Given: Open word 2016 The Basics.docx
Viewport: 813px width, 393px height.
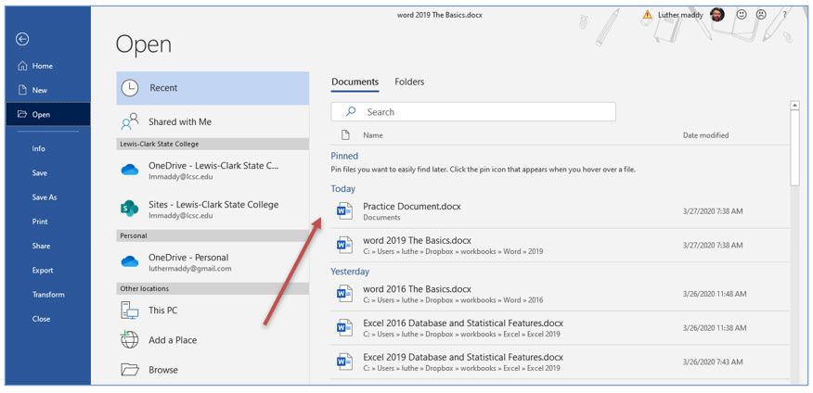Looking at the screenshot, I should 560,294.
